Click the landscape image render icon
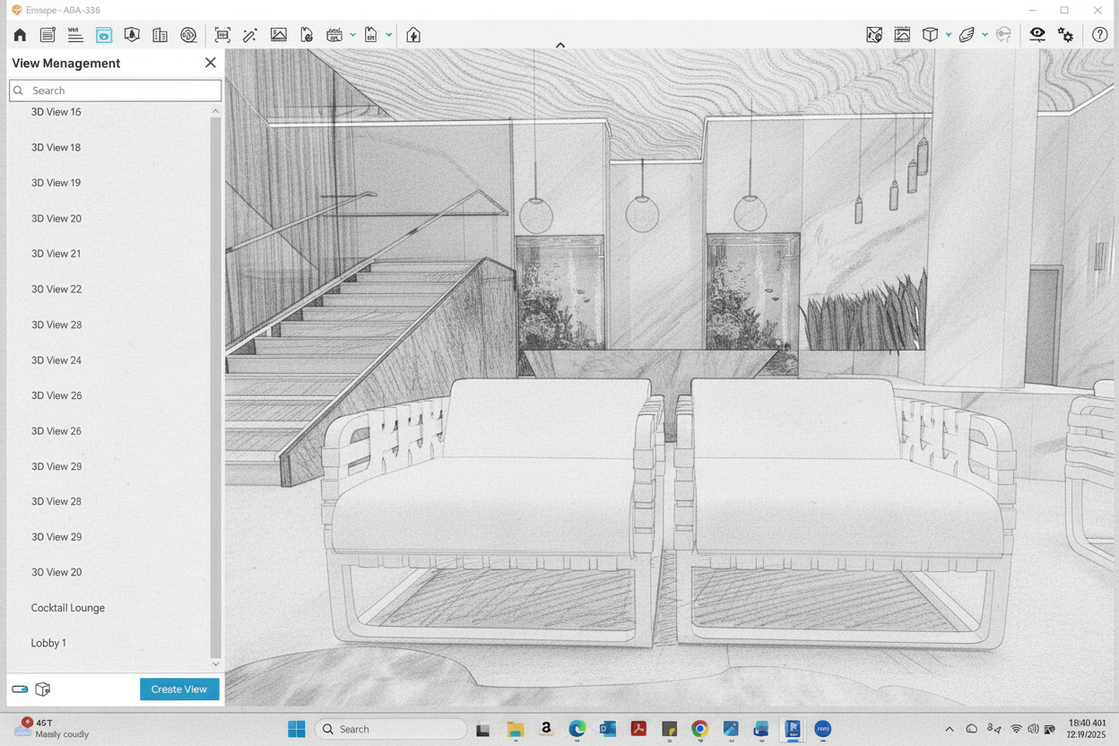Viewport: 1119px width, 746px height. 279,35
